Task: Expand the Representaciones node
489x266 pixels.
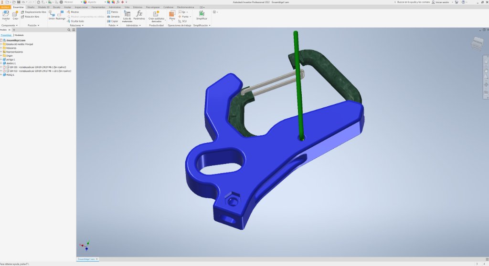Action: (x=1, y=51)
